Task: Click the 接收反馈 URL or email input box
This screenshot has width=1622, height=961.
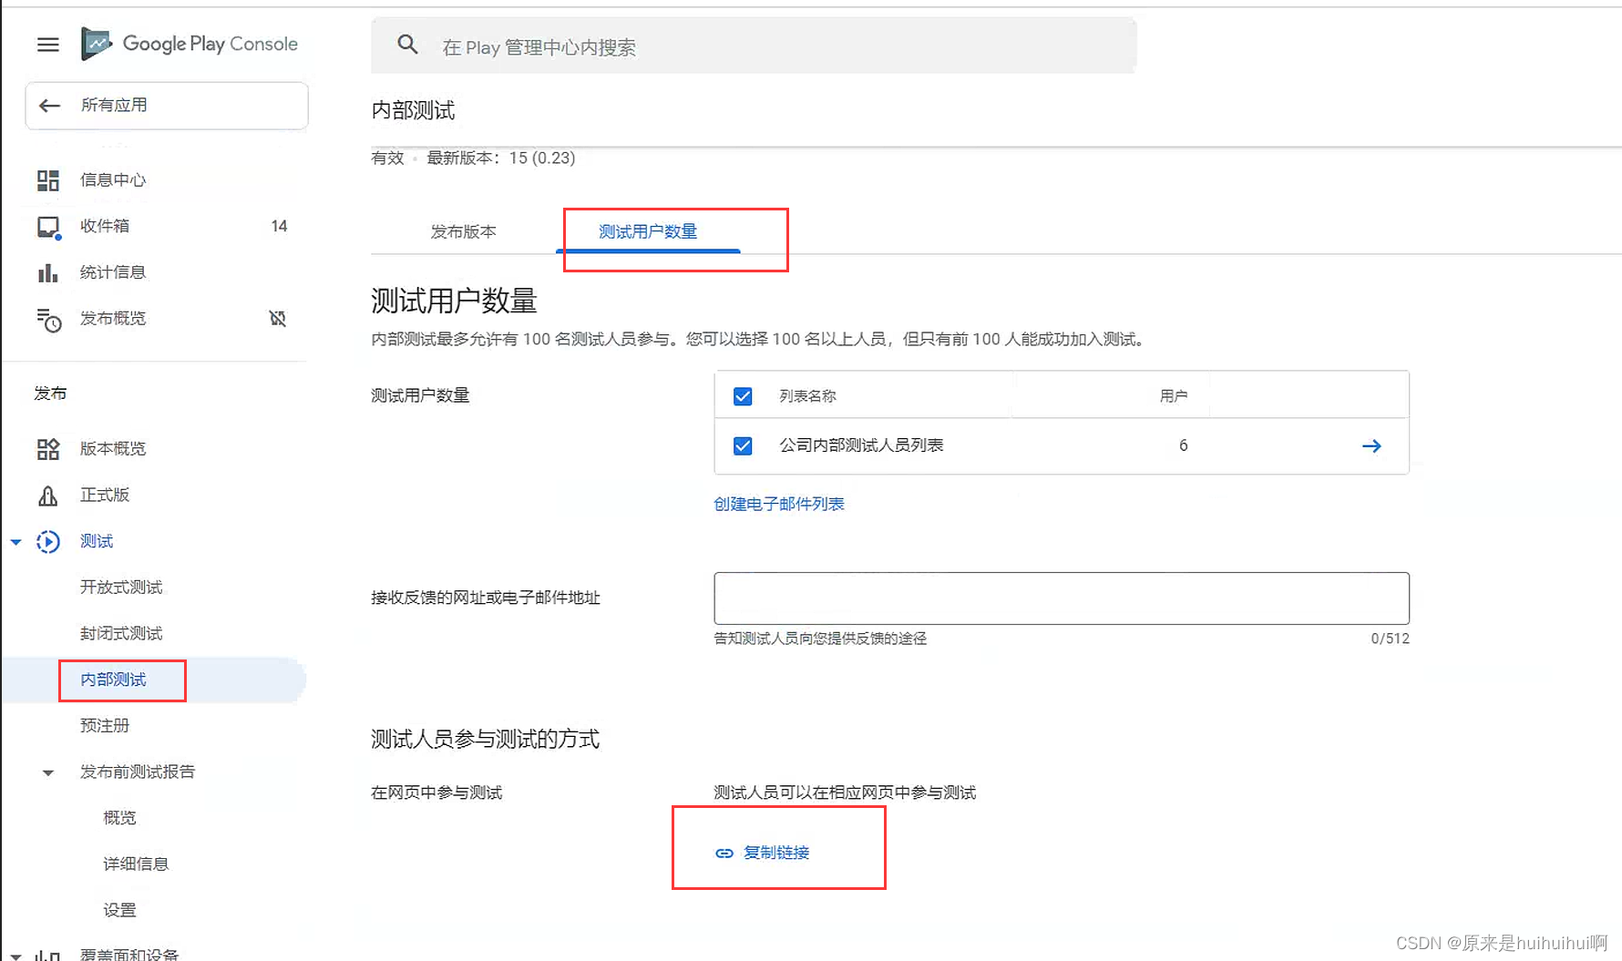Action: click(x=1062, y=598)
